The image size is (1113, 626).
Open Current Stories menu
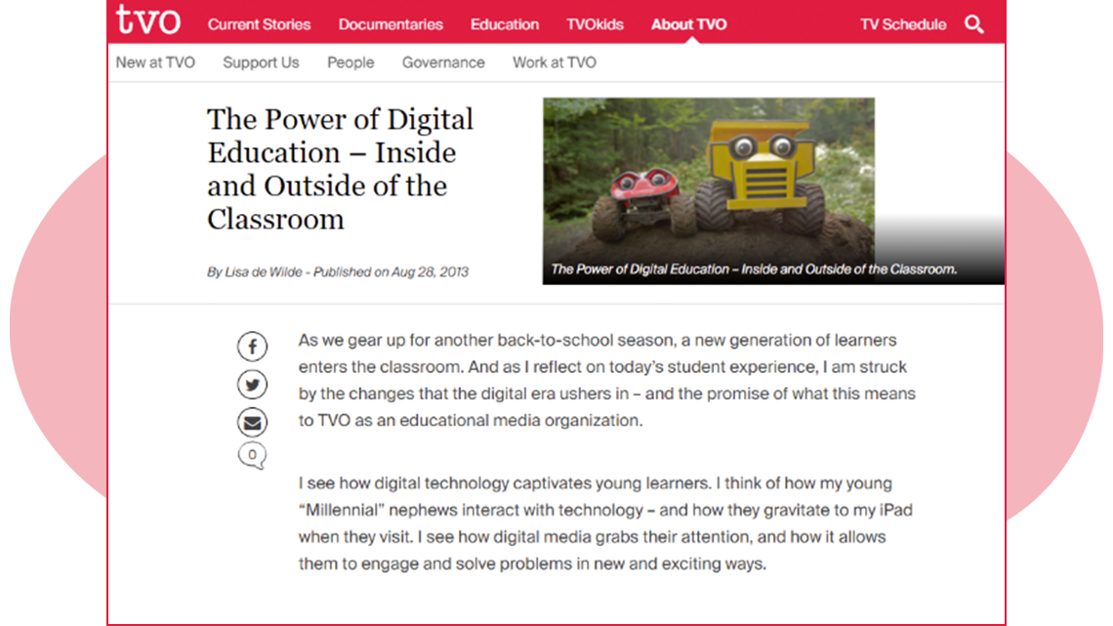point(259,24)
